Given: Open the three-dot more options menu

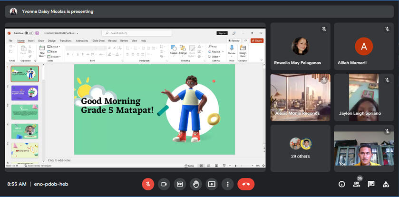Looking at the screenshot, I should click(228, 184).
